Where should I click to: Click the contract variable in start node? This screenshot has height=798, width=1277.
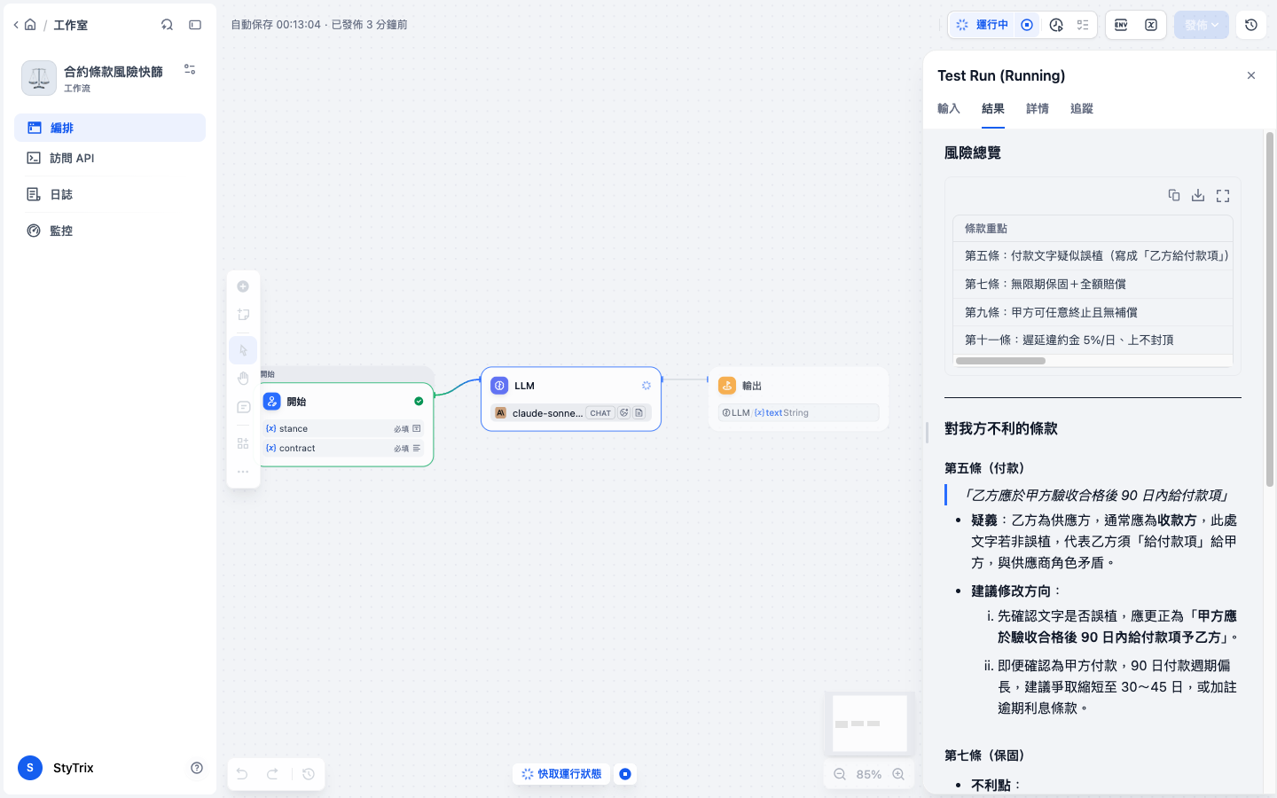(x=344, y=448)
